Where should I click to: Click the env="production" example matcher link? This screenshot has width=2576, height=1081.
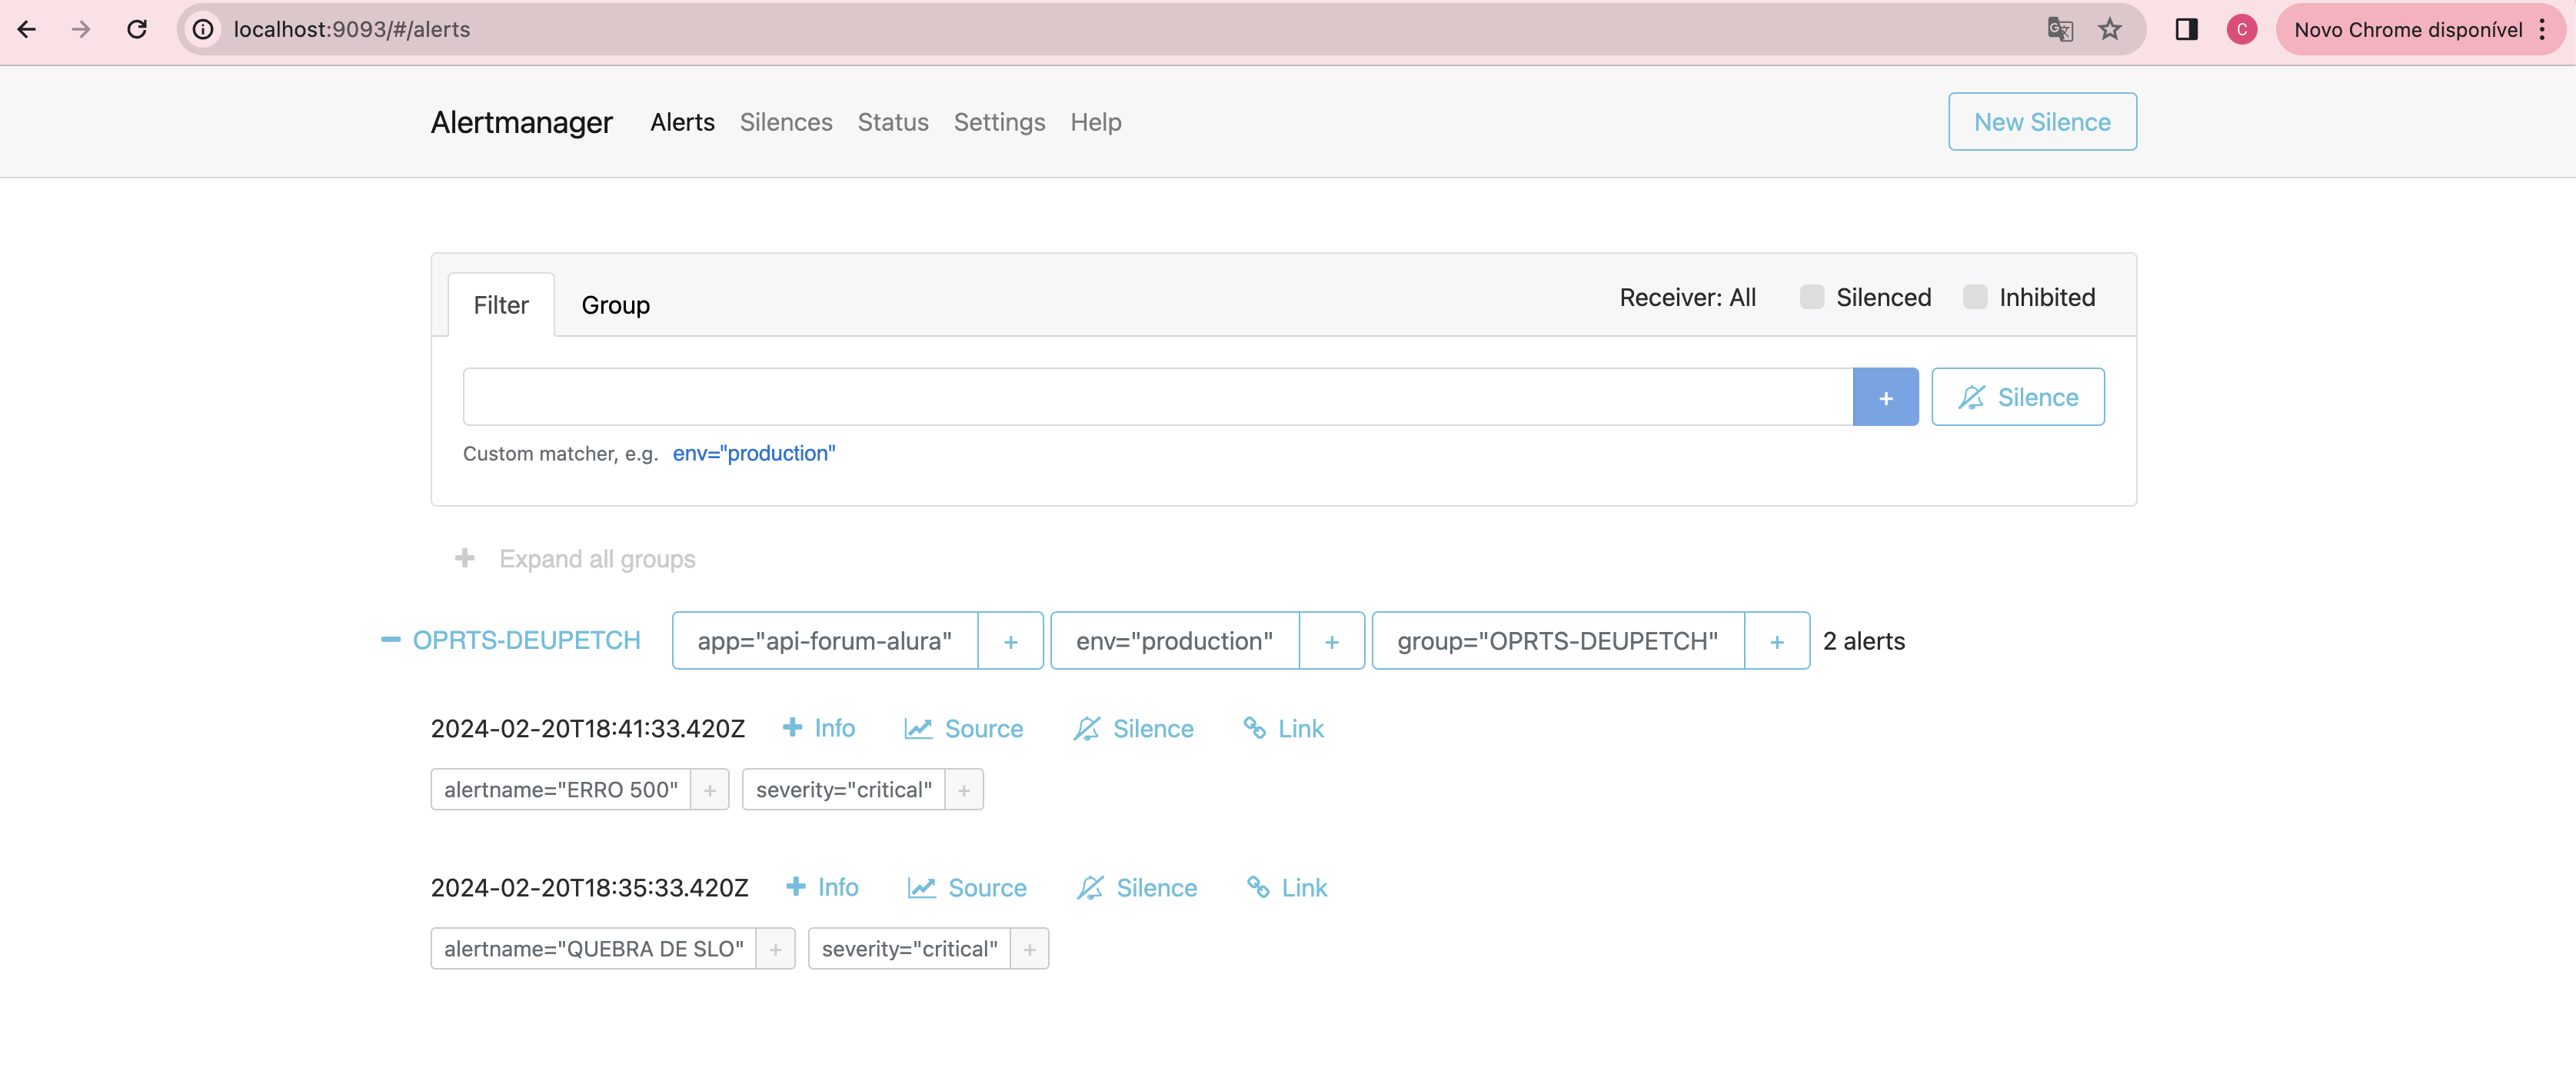(753, 453)
